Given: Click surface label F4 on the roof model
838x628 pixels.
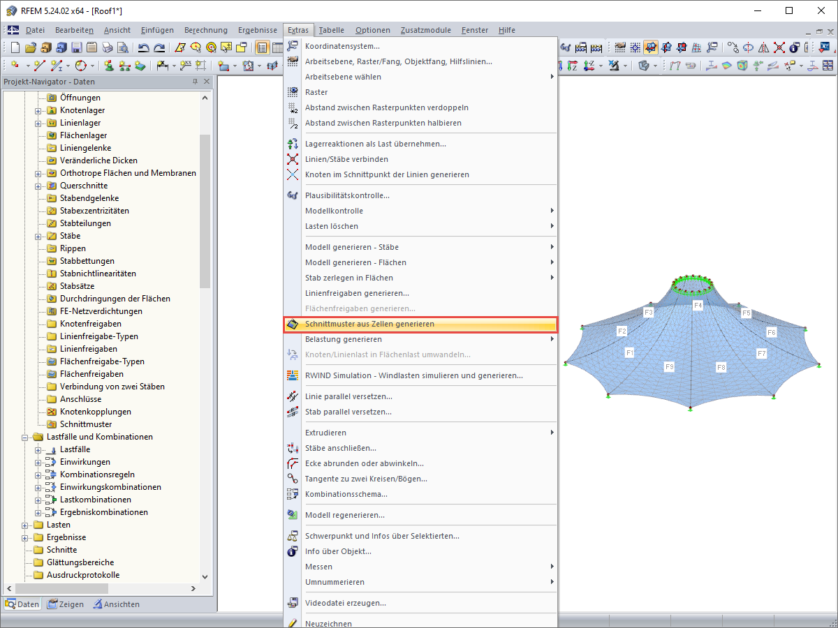Looking at the screenshot, I should pyautogui.click(x=698, y=306).
